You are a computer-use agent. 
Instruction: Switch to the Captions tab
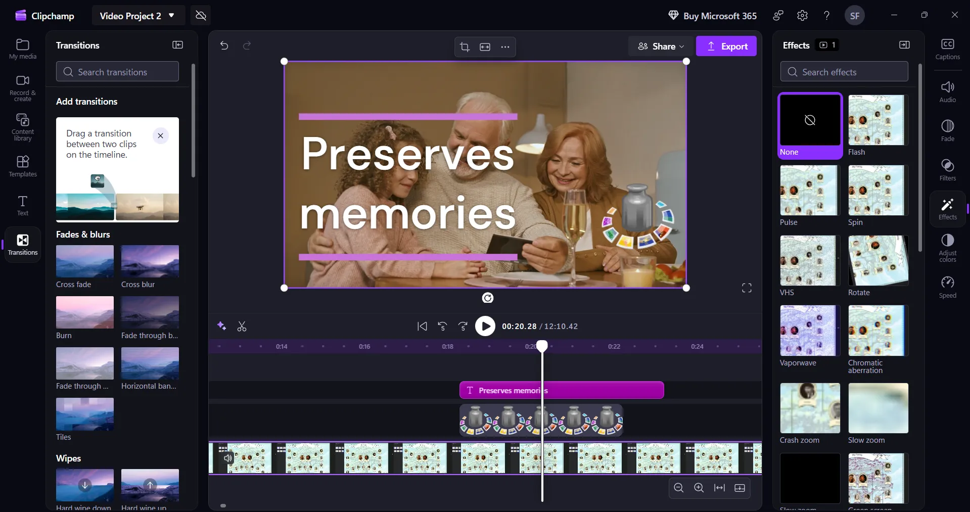[947, 48]
